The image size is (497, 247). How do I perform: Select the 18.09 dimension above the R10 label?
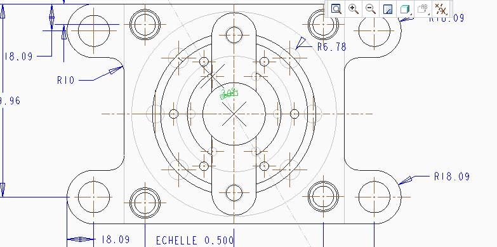(18, 57)
